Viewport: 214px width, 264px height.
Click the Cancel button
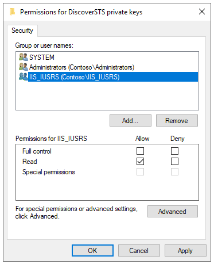139,251
